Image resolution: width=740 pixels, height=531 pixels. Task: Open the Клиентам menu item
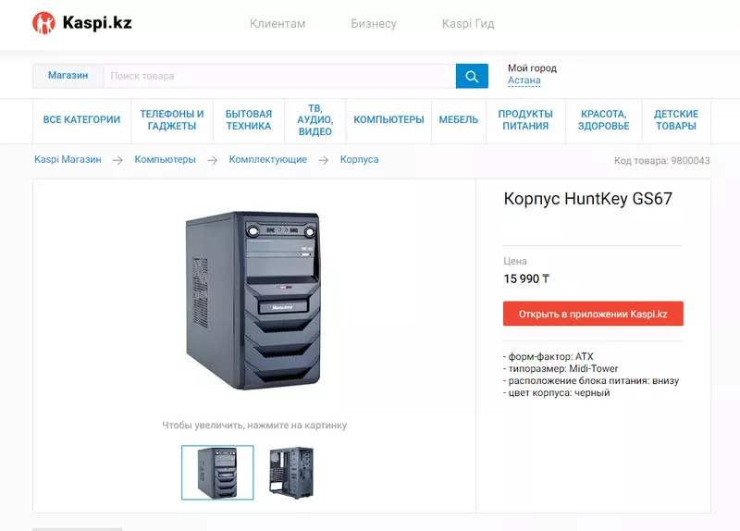(x=277, y=24)
